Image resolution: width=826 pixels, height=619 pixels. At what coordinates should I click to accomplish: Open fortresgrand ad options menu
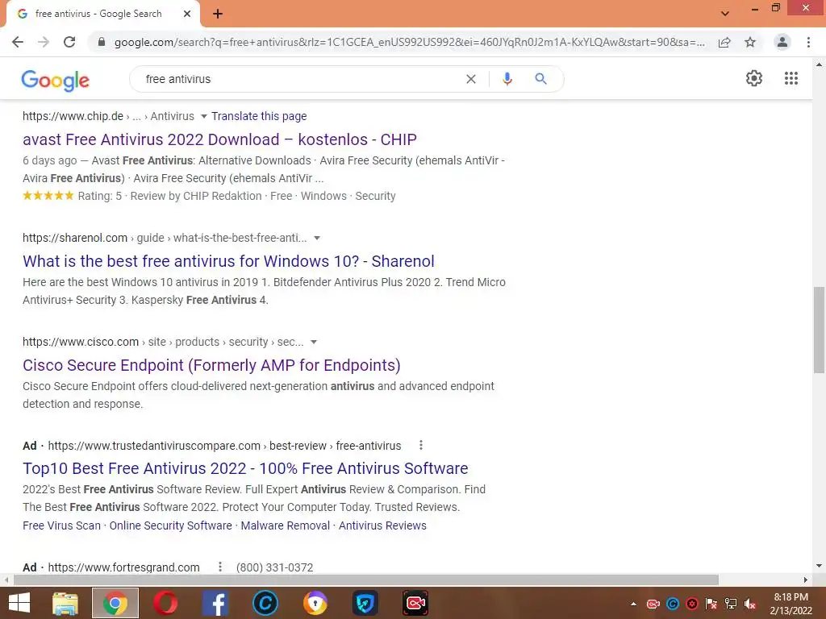point(220,567)
